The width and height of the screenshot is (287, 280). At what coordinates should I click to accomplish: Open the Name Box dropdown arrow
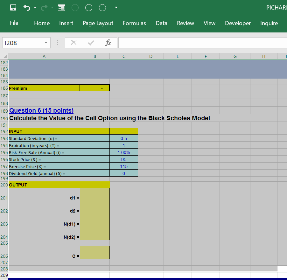45,42
